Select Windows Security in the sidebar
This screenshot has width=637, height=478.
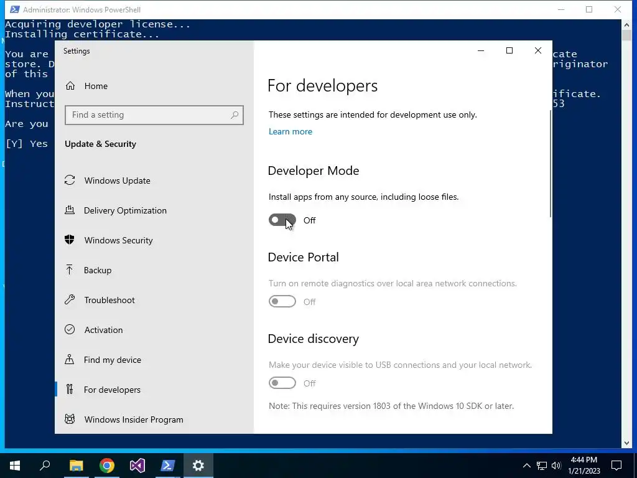(x=154, y=240)
